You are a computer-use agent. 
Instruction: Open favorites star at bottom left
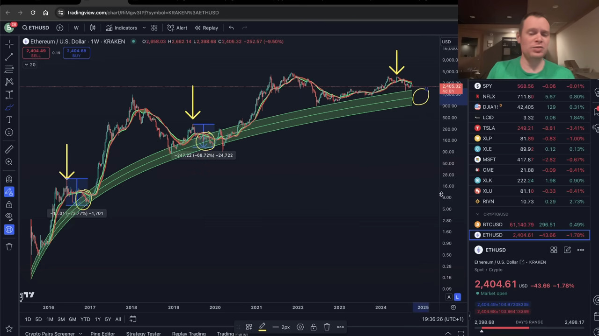click(x=9, y=329)
